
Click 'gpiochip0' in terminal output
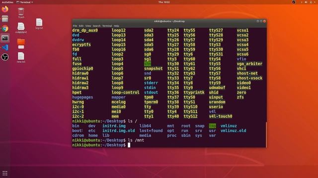(83, 68)
